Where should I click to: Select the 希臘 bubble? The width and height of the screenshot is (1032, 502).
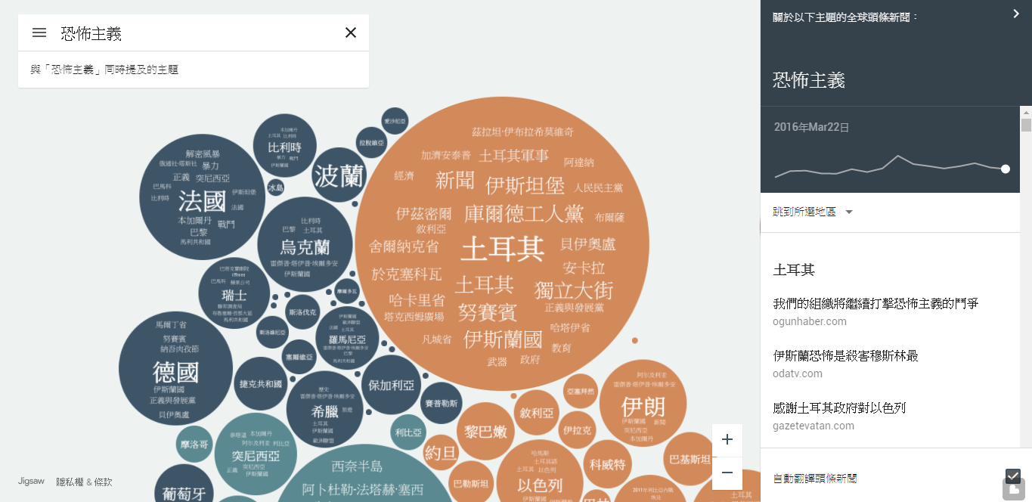tap(324, 409)
